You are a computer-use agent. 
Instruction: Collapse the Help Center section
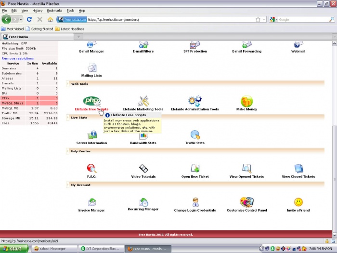(x=68, y=151)
